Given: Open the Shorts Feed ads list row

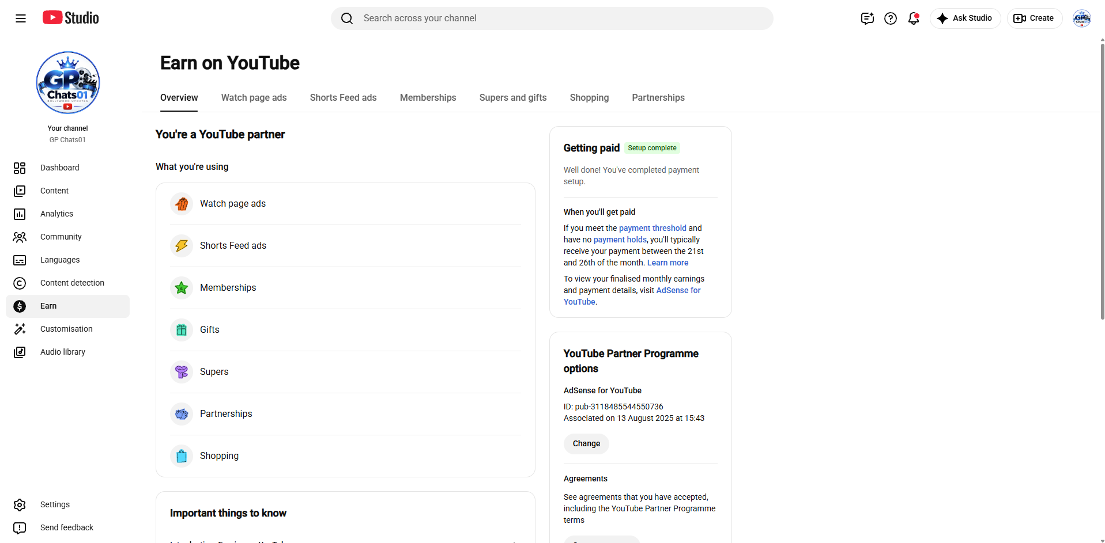Looking at the screenshot, I should coord(345,246).
